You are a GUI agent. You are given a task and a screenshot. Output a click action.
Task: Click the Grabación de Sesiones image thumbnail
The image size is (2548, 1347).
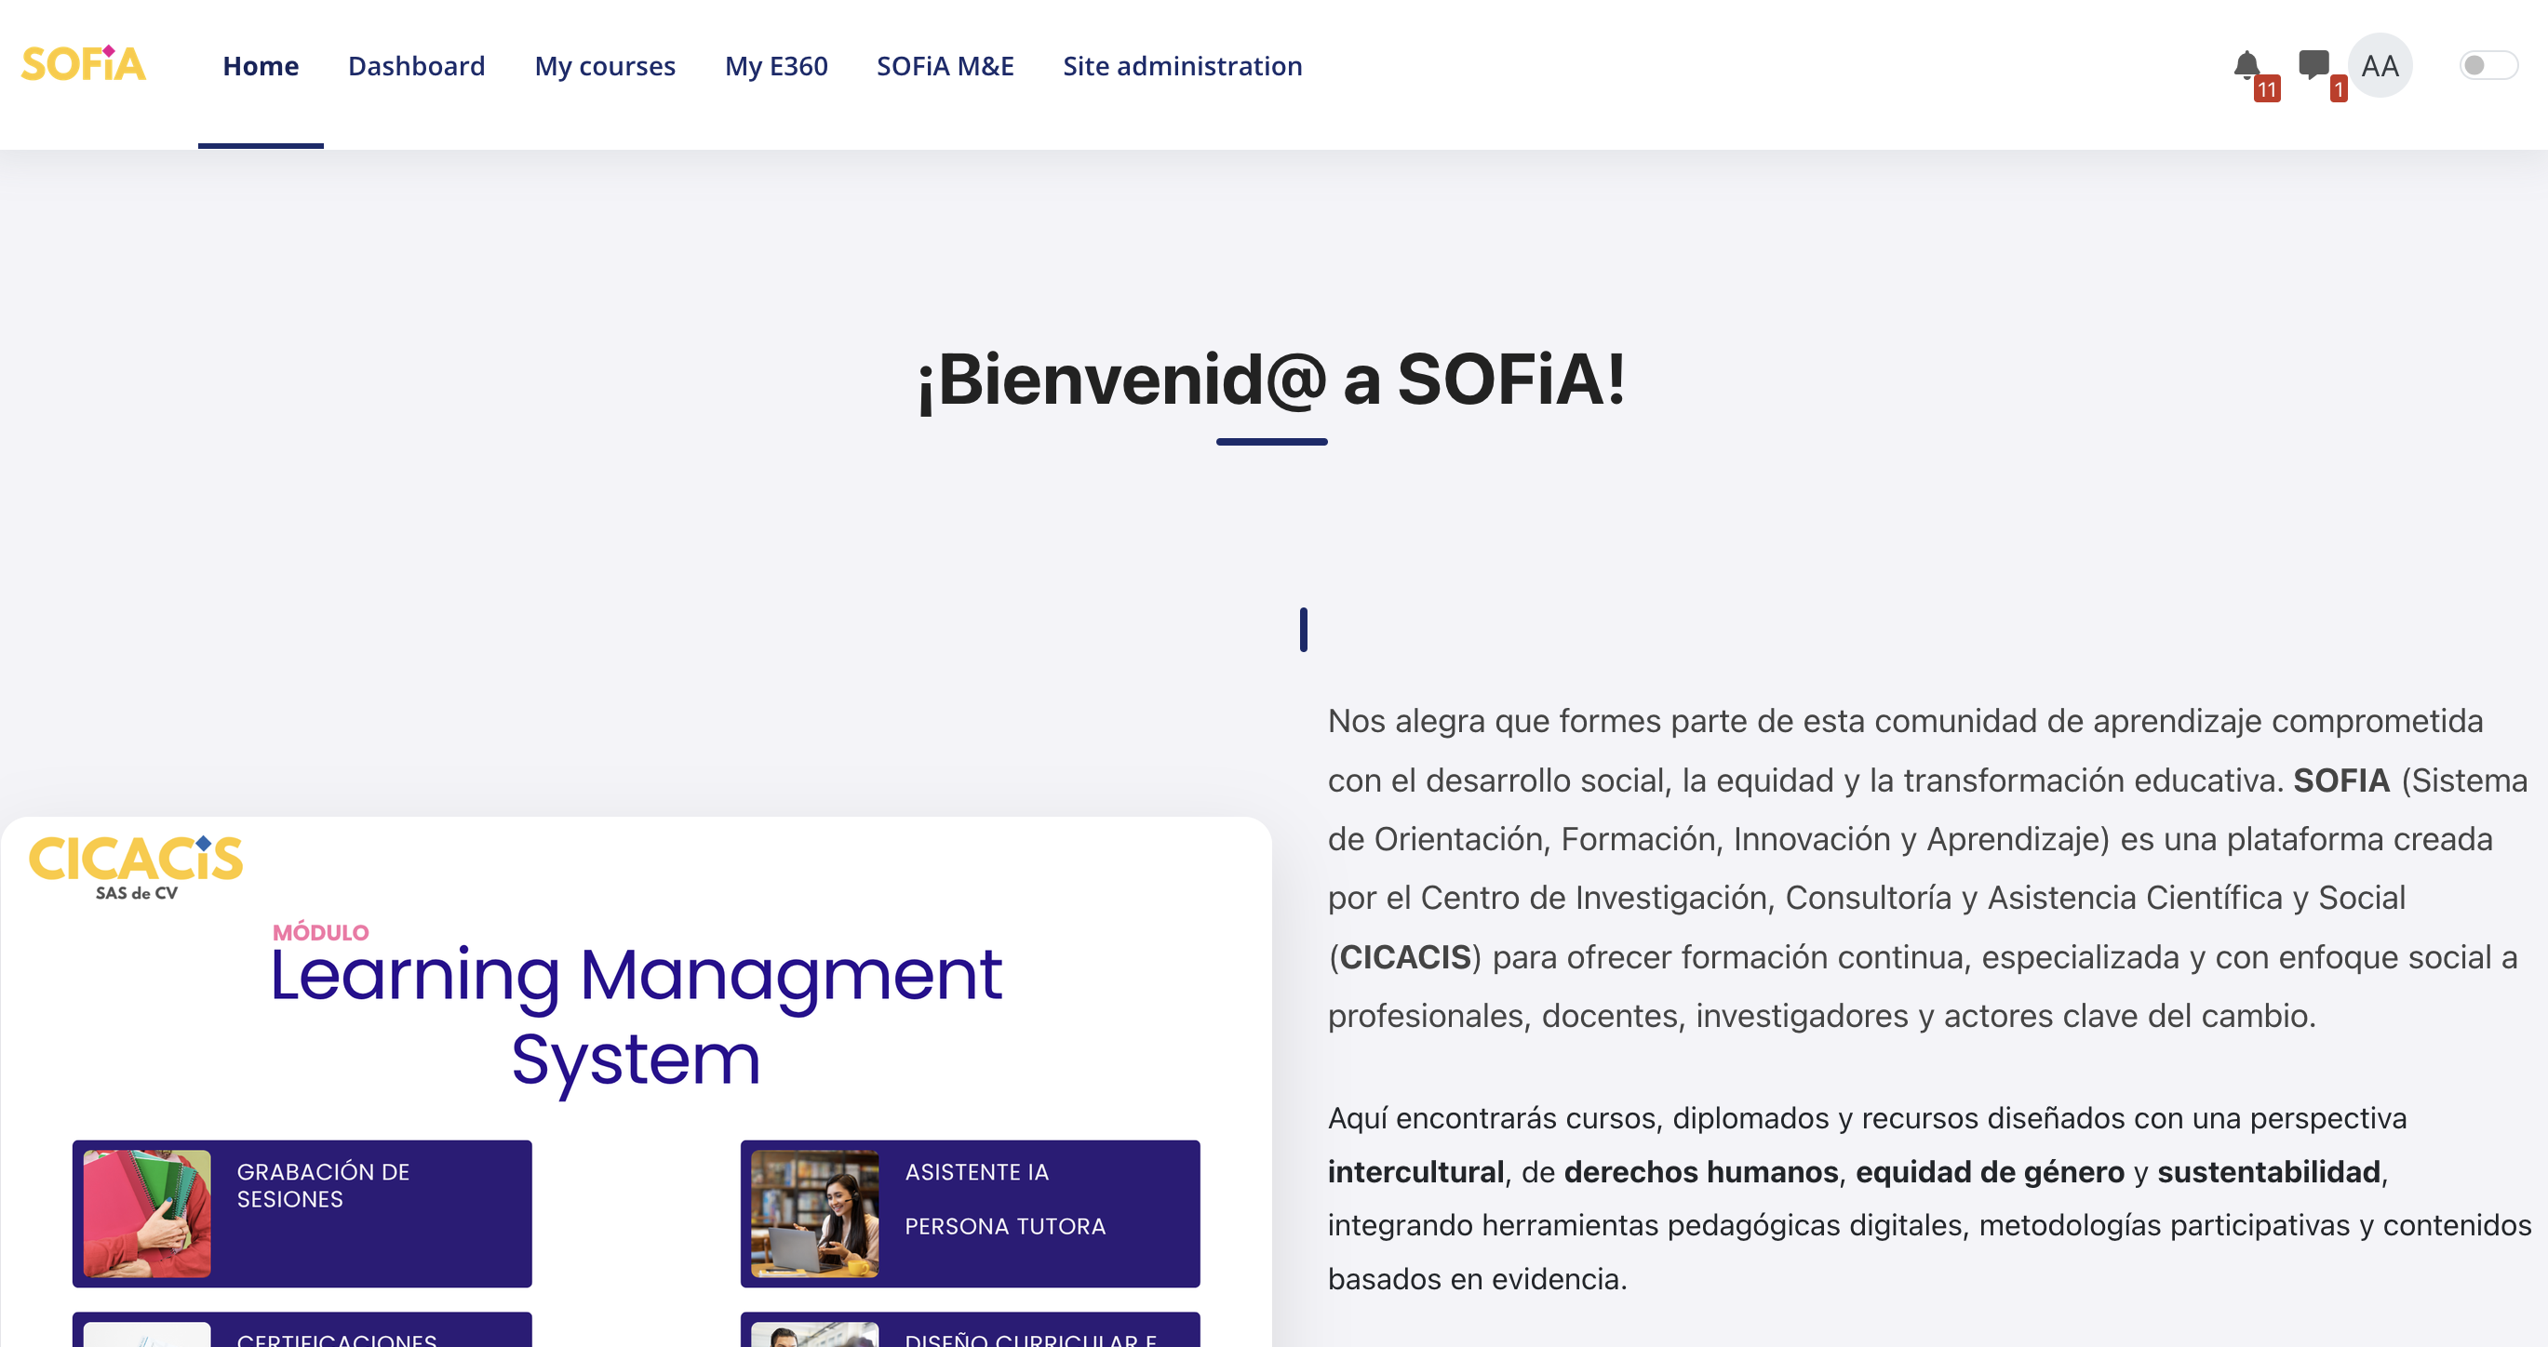146,1213
